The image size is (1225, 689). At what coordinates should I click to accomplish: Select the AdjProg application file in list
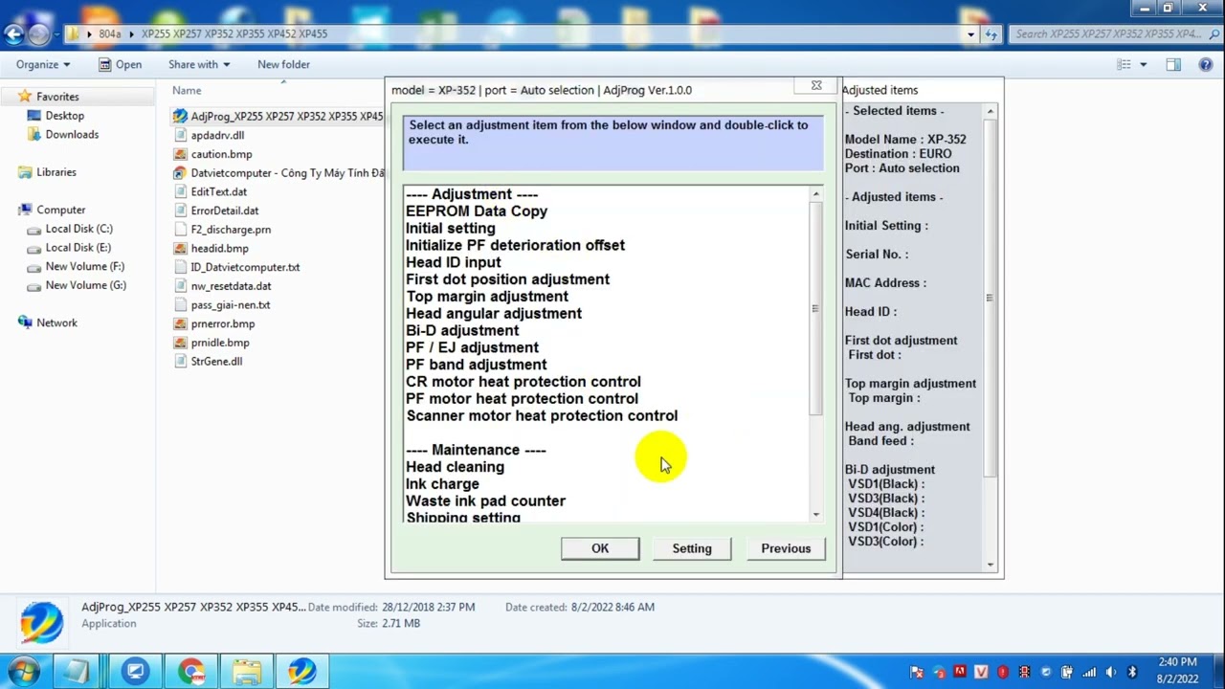coord(278,116)
